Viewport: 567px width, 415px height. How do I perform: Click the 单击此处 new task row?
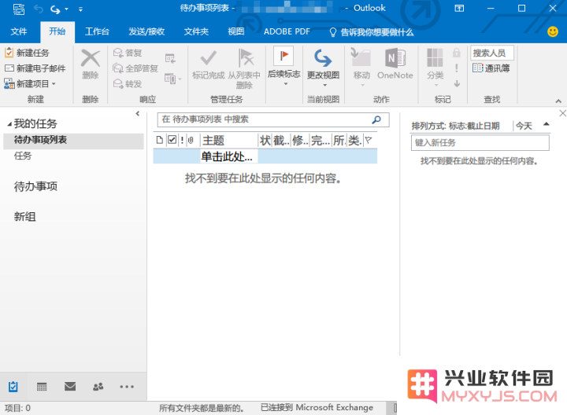[x=265, y=156]
